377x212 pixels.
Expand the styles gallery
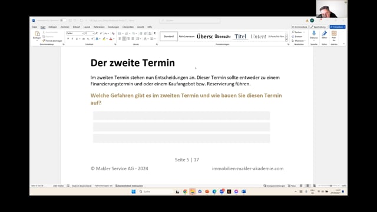tap(287, 39)
